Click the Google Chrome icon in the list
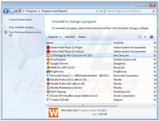 click(48, 63)
